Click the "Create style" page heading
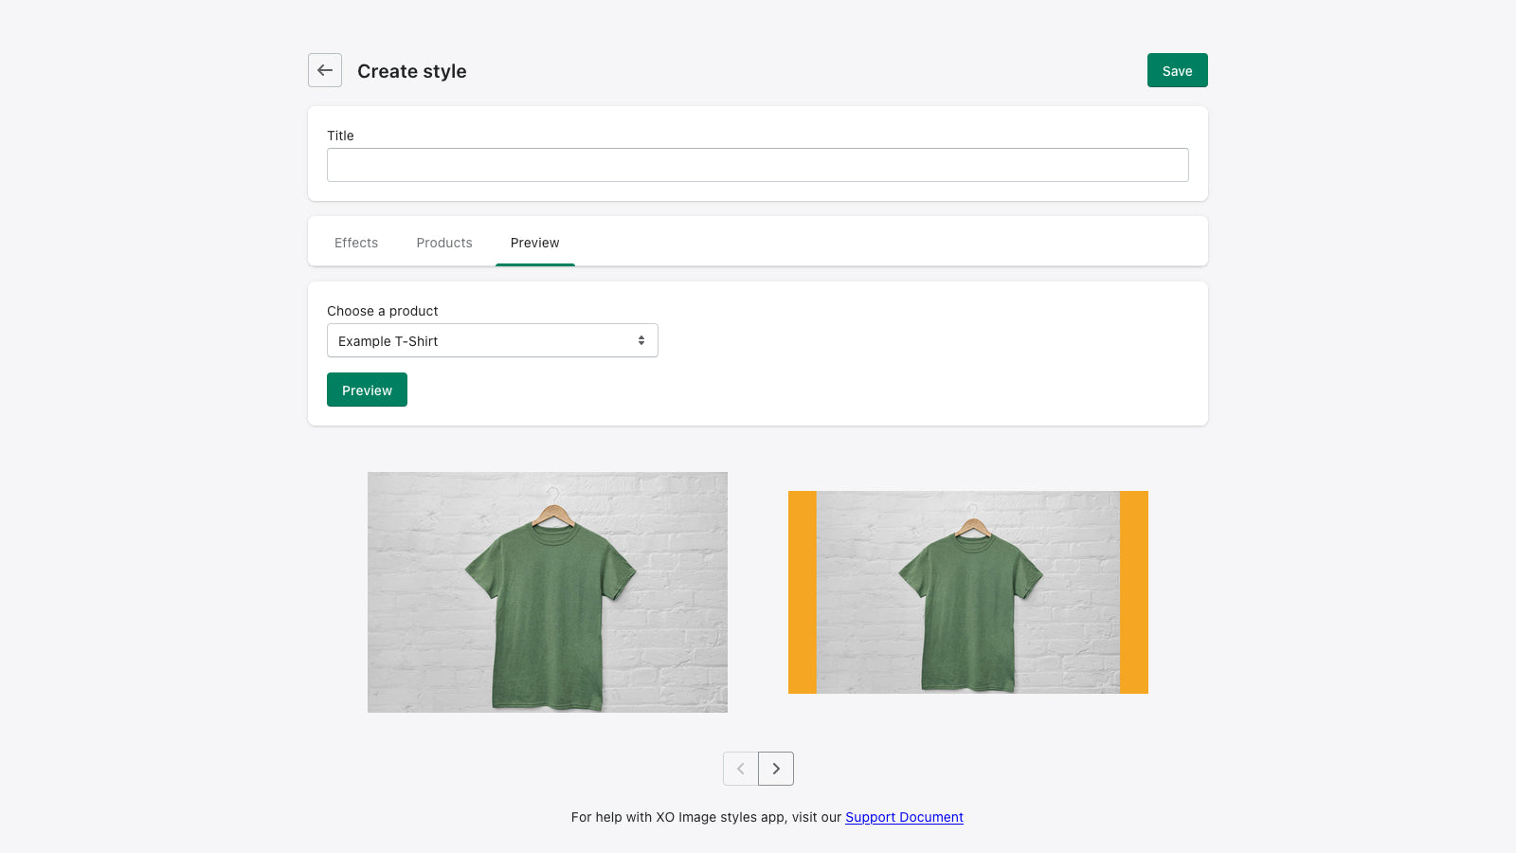 pyautogui.click(x=411, y=71)
